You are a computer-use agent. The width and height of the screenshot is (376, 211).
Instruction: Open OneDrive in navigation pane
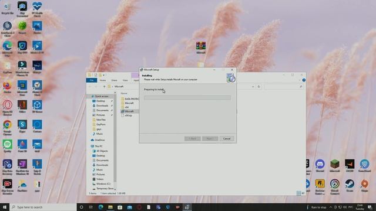(99, 140)
